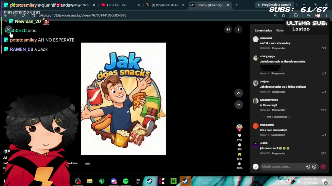
Task: Click the browser address bar URL
Action: pyautogui.click(x=82, y=15)
